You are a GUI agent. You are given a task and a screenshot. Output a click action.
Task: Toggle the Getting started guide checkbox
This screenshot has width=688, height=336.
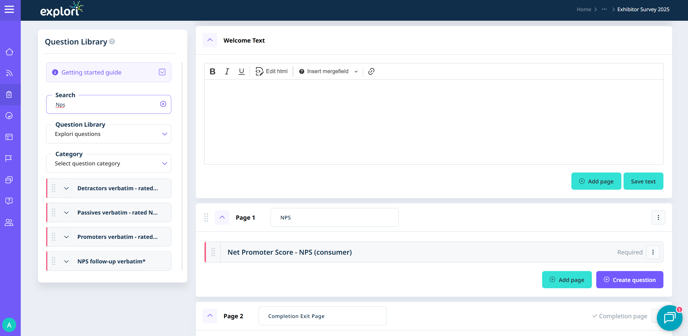pos(162,72)
